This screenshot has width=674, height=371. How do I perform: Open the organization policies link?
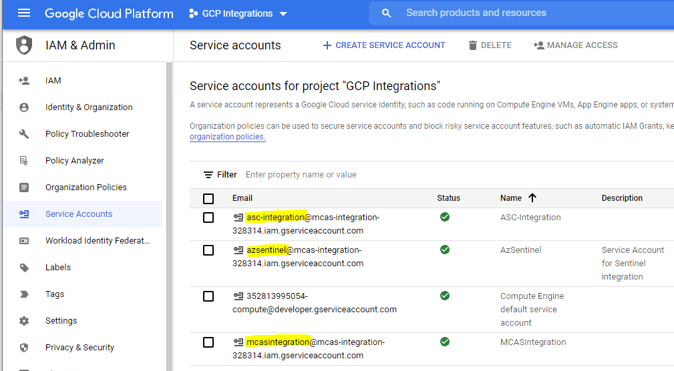(227, 137)
